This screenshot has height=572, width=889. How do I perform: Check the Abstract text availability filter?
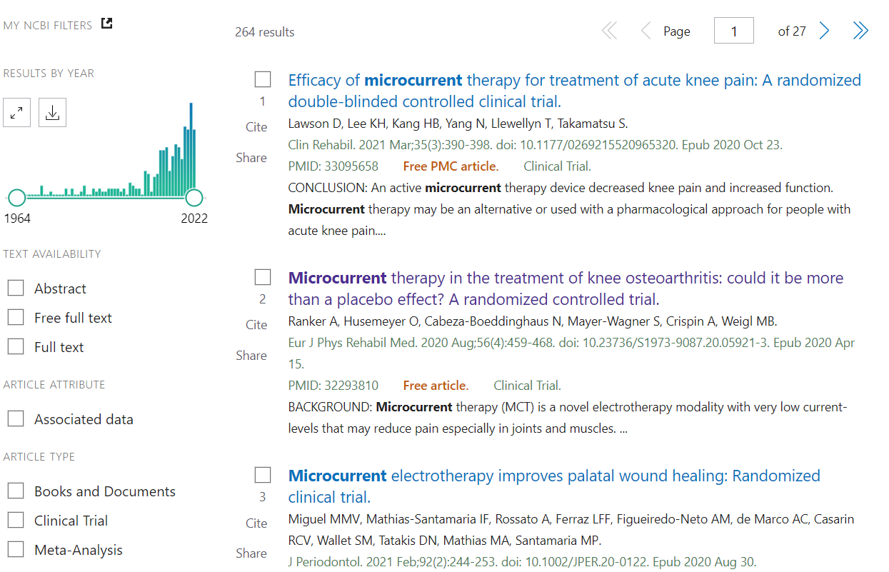[x=16, y=288]
